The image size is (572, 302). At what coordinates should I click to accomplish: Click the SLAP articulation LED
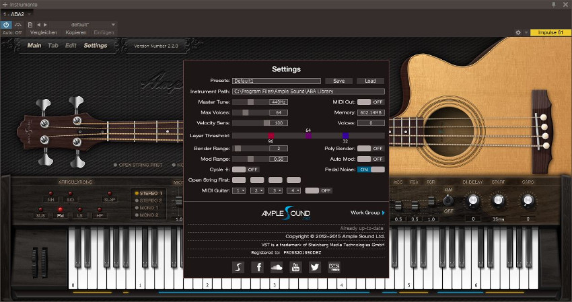click(x=110, y=193)
